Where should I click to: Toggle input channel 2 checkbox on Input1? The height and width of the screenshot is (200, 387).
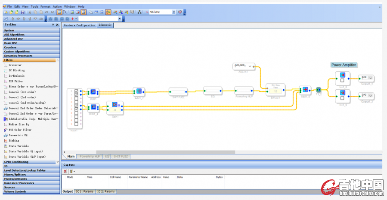click(76, 99)
